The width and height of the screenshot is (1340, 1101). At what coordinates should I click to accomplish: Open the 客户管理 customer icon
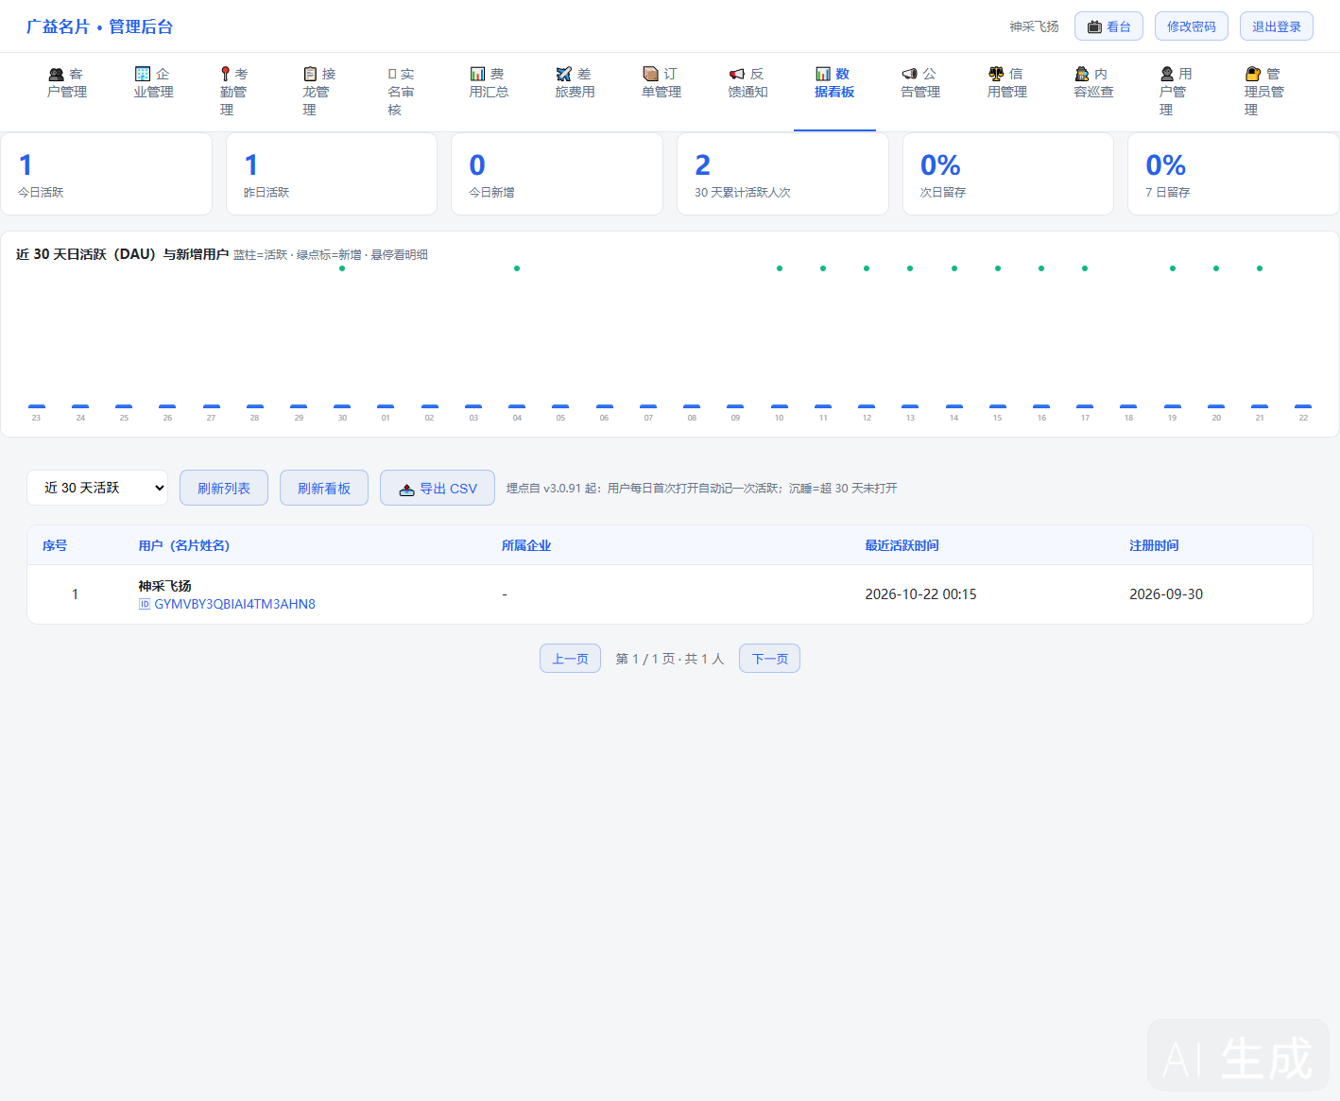(56, 74)
